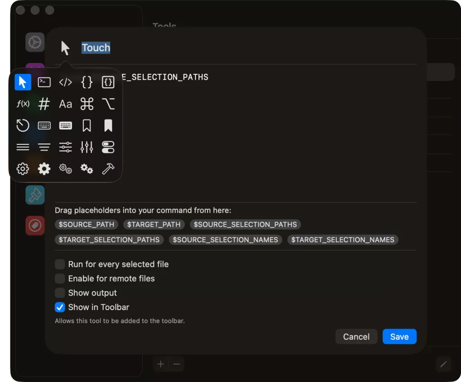The width and height of the screenshot is (461, 382).
Task: Select the filled gear icon
Action: (x=44, y=169)
